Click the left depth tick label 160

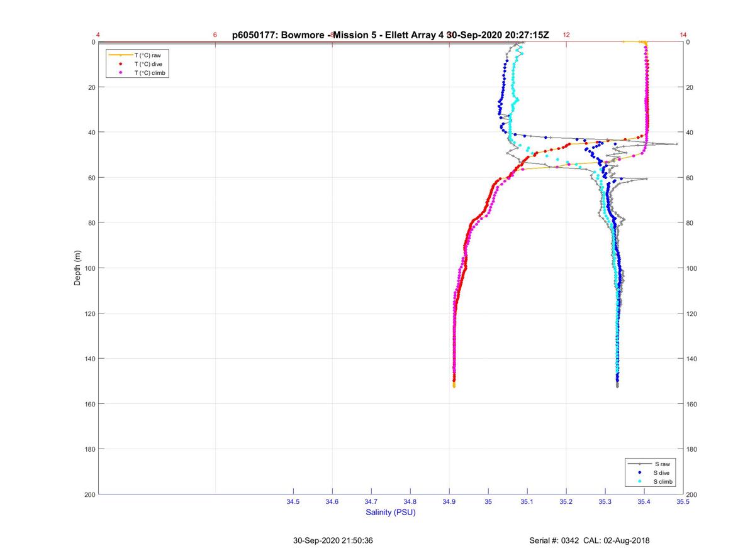(x=89, y=404)
